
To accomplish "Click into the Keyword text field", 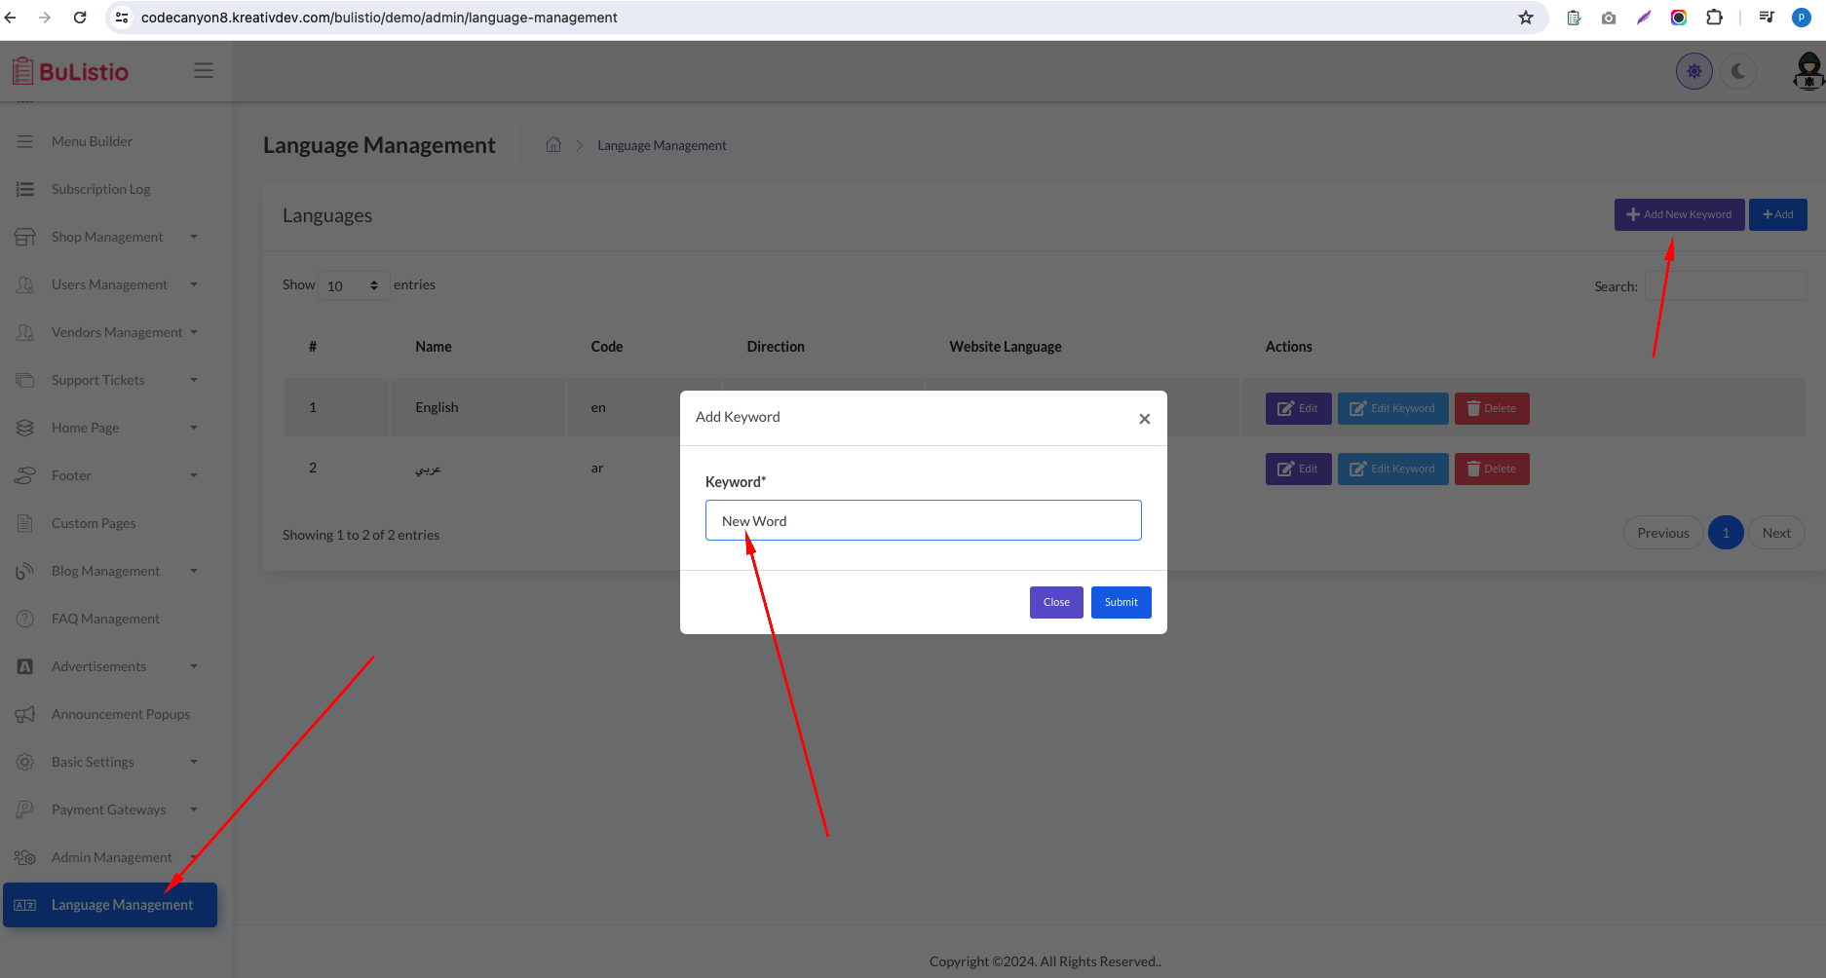I will pyautogui.click(x=923, y=521).
